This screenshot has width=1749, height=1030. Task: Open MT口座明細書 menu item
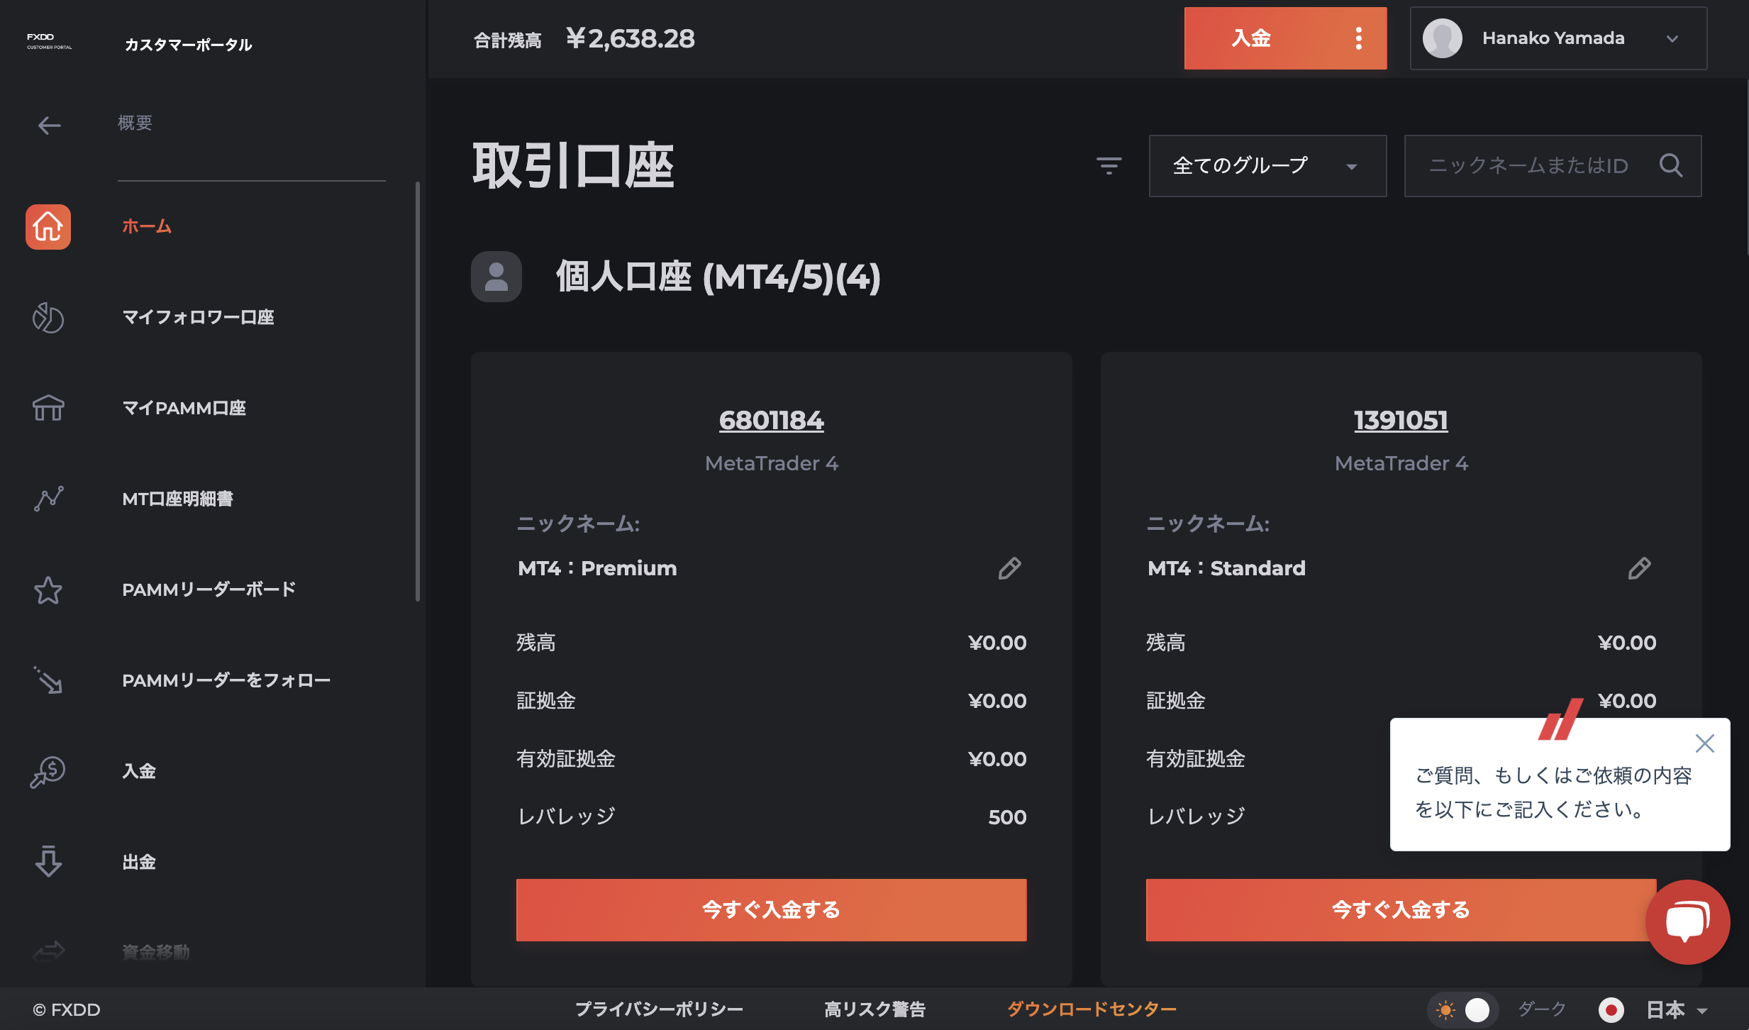(x=177, y=499)
